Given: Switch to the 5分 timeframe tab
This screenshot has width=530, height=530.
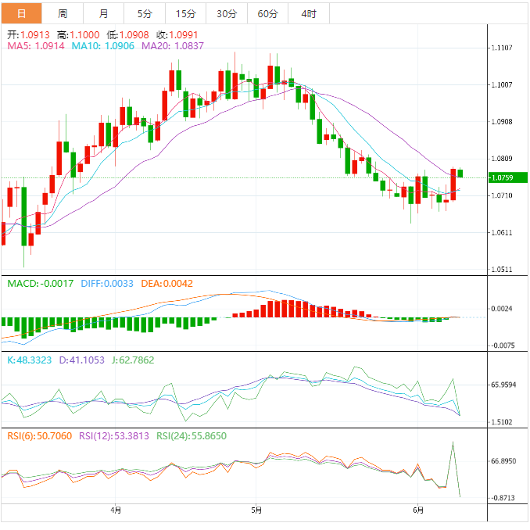Looking at the screenshot, I should 145,13.
